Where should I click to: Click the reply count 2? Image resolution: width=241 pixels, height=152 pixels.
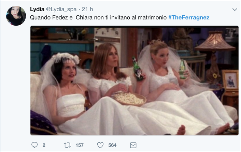(x=44, y=145)
